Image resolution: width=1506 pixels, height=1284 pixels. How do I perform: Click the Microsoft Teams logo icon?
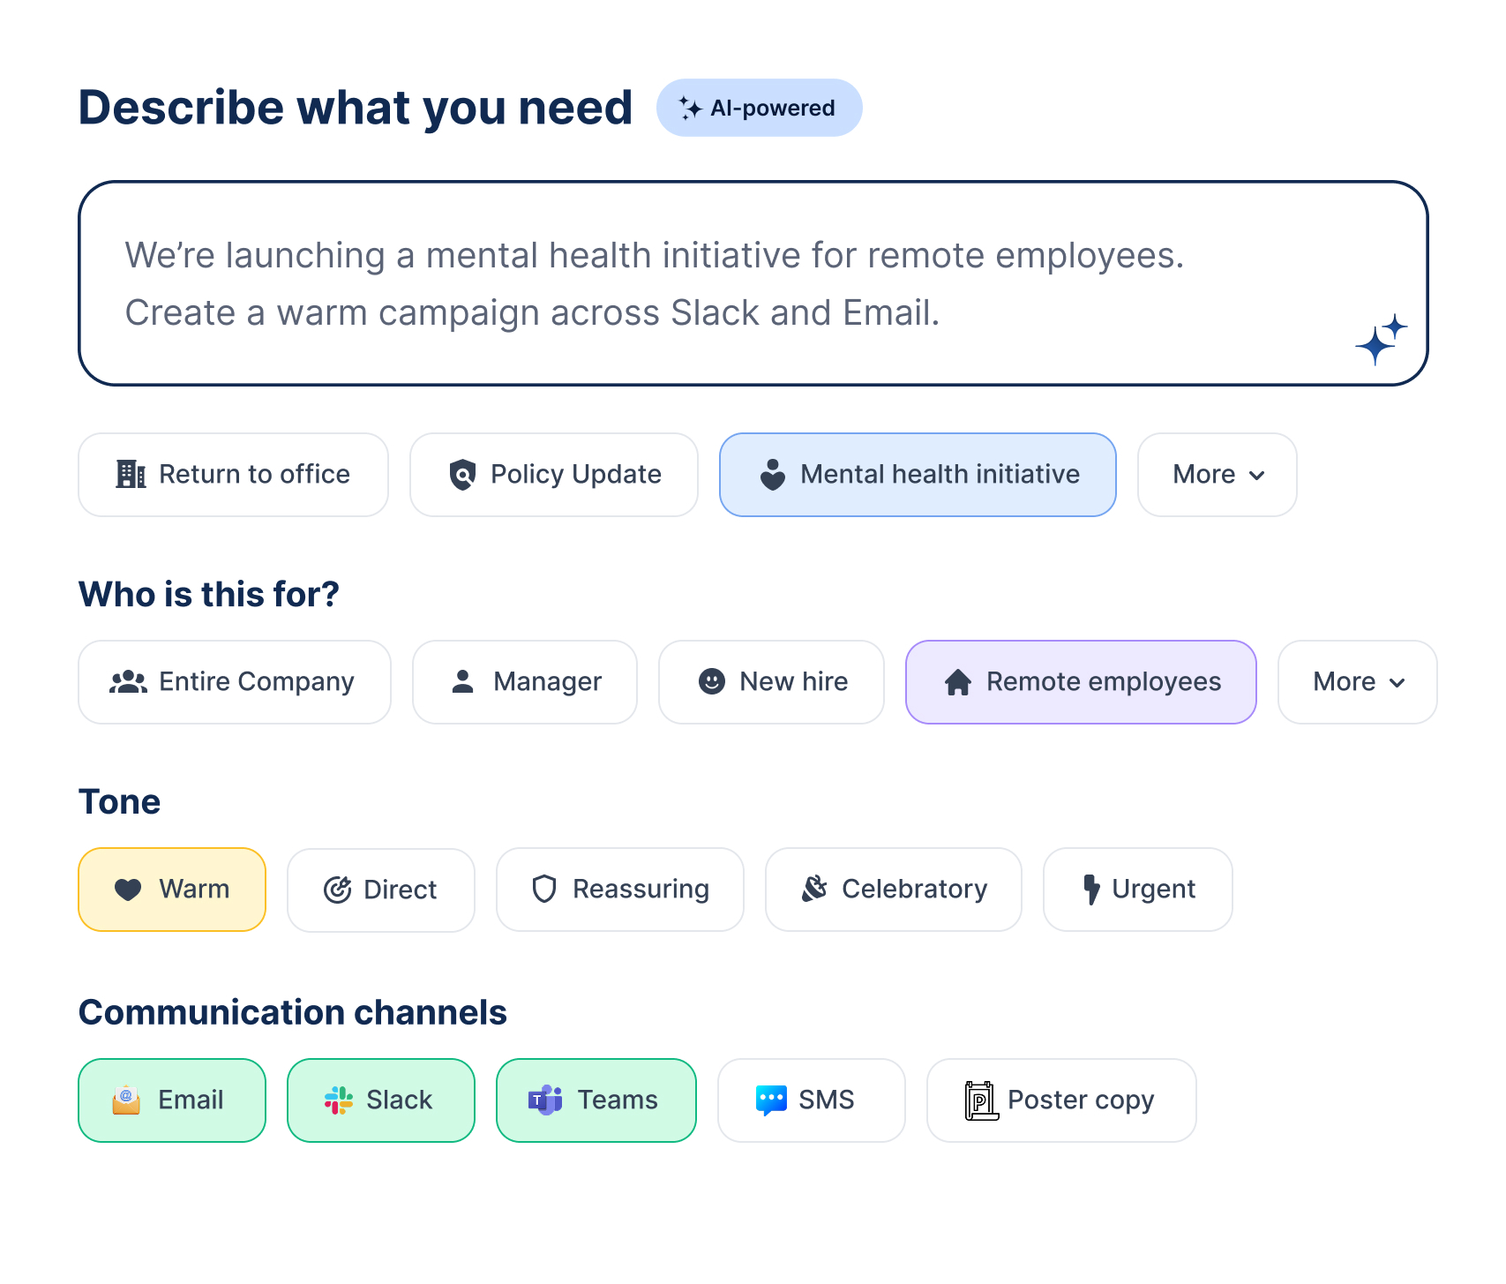point(545,1100)
